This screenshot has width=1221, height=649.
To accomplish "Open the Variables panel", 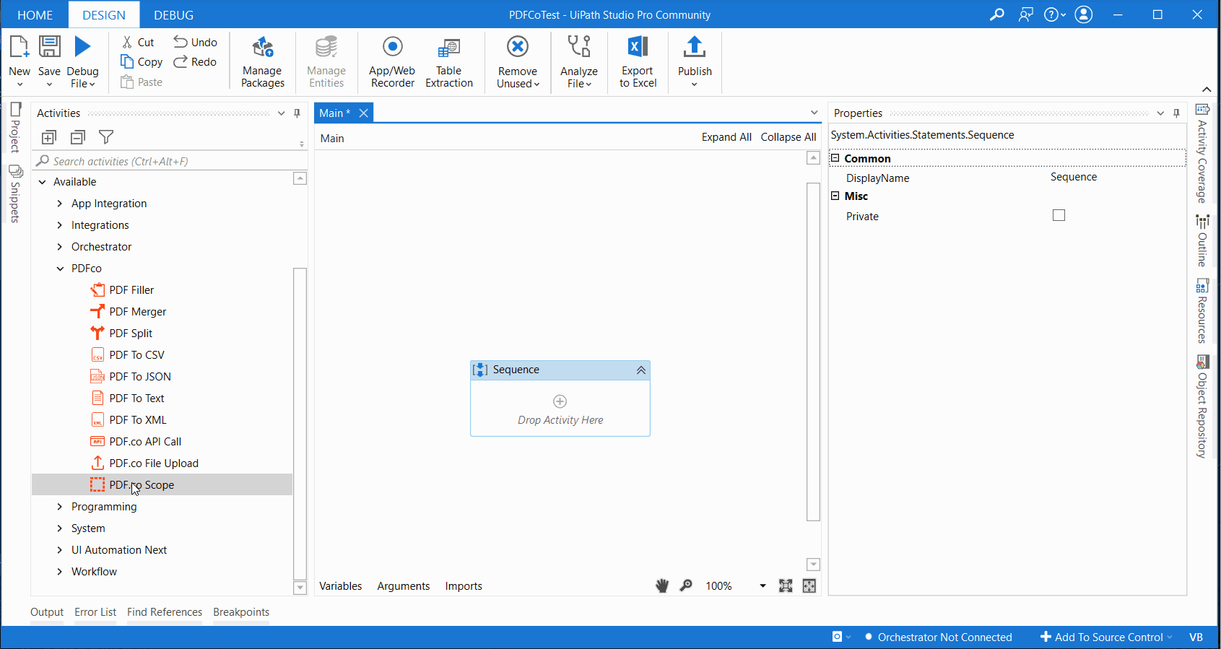I will pos(341,586).
